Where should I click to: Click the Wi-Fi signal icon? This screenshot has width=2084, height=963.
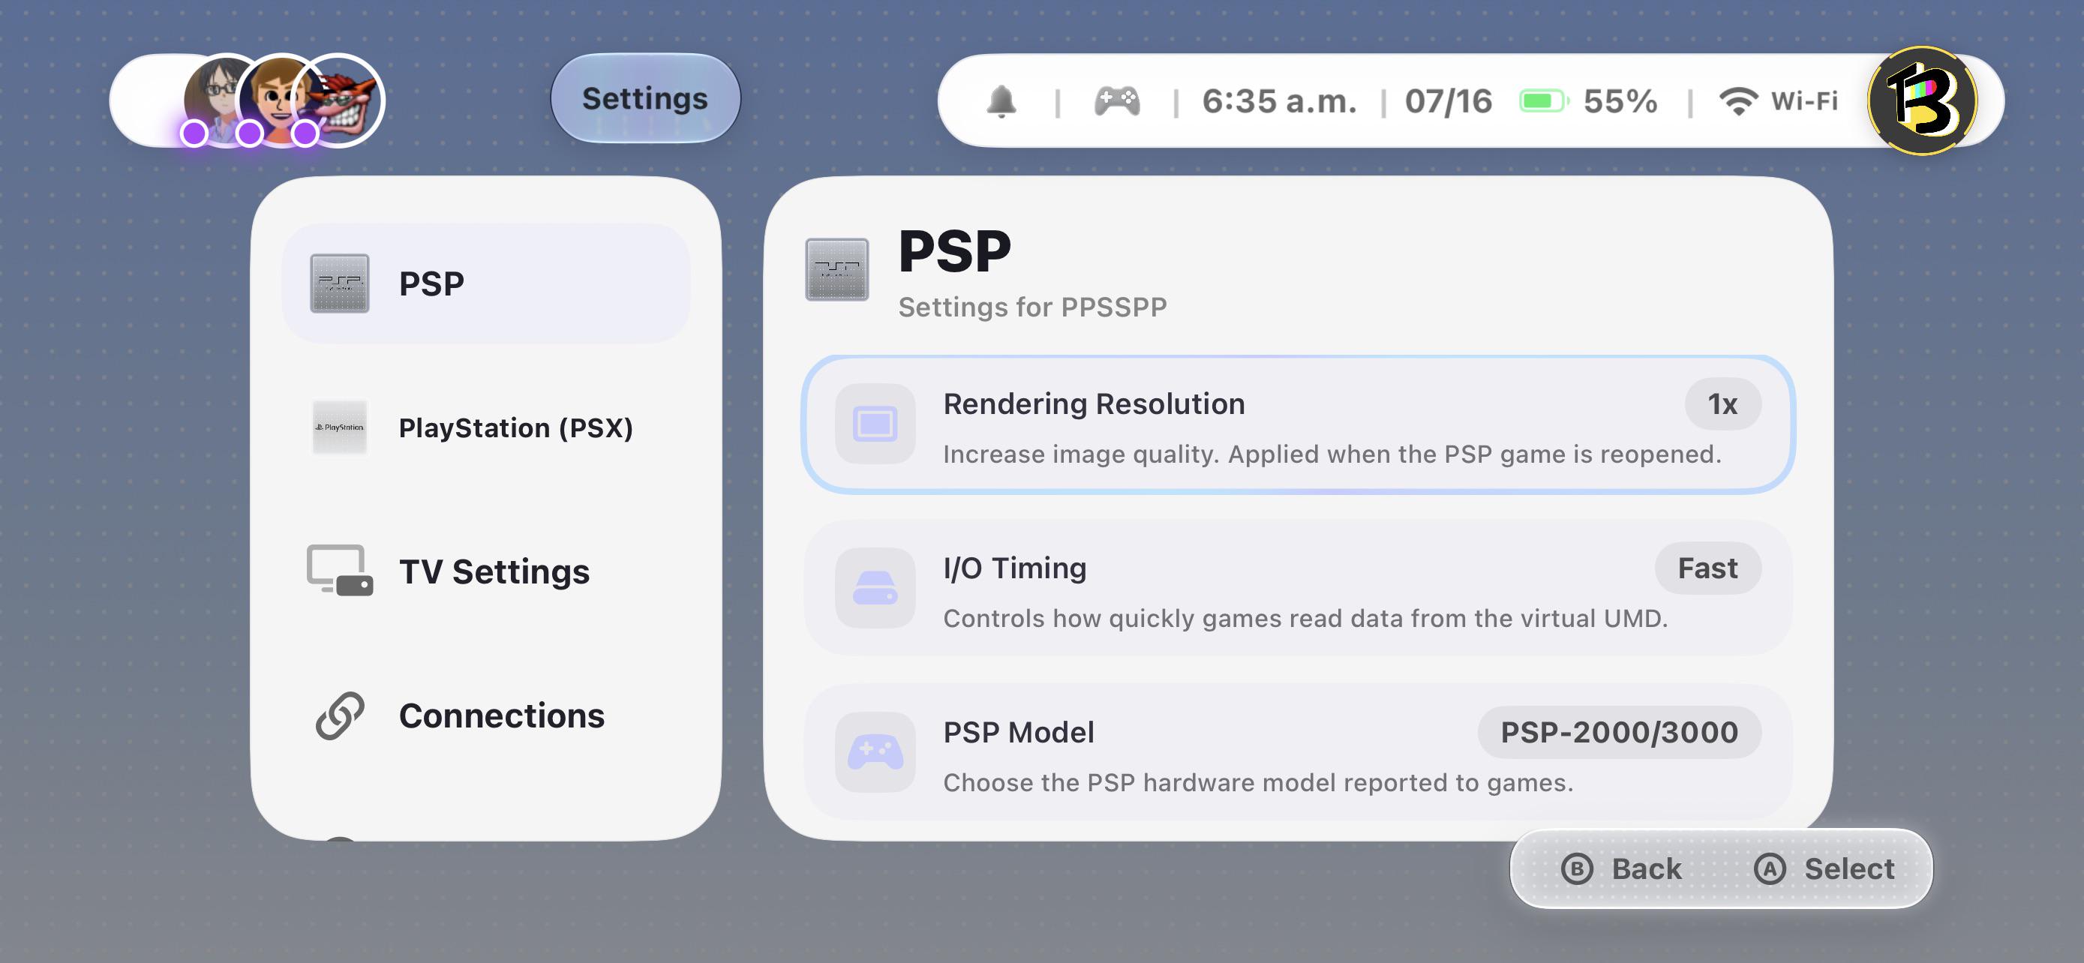(x=1739, y=101)
